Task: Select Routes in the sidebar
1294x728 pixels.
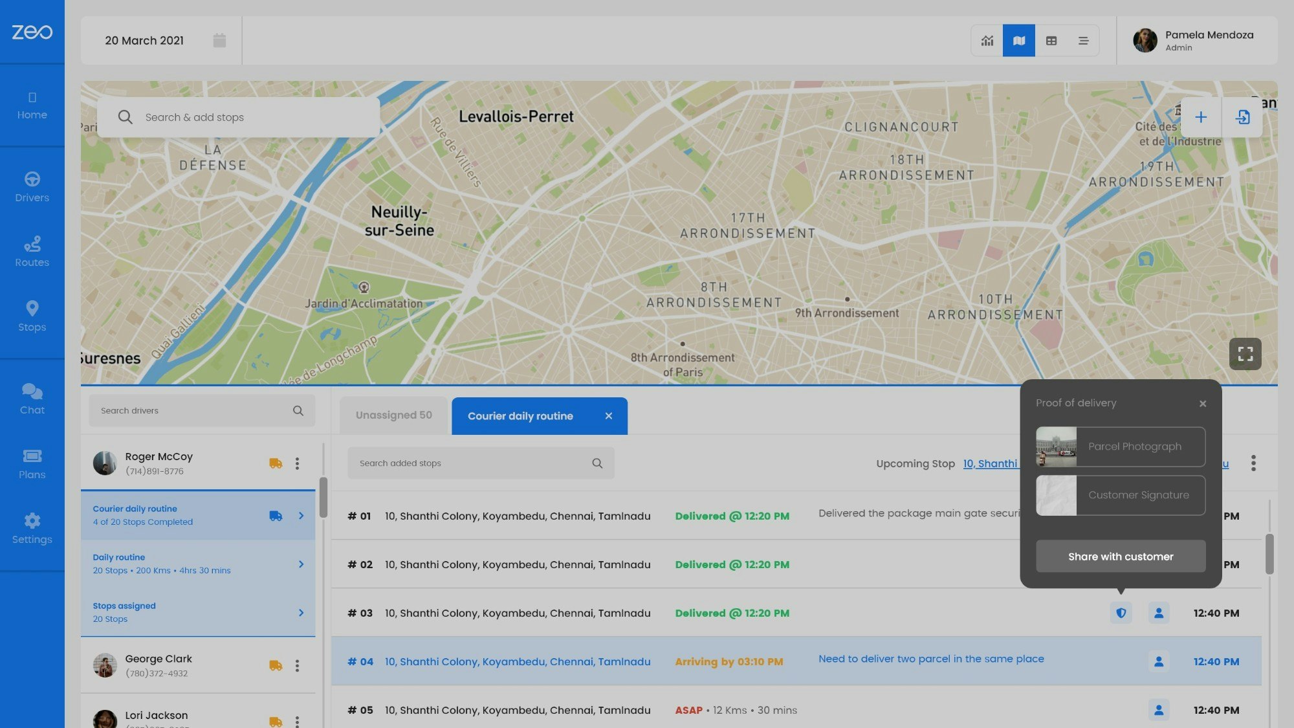Action: 32,251
